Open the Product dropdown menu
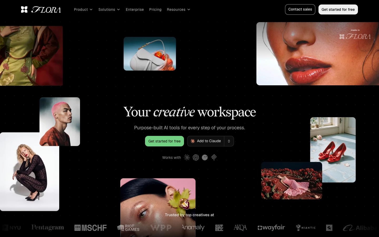379x237 pixels. [83, 9]
